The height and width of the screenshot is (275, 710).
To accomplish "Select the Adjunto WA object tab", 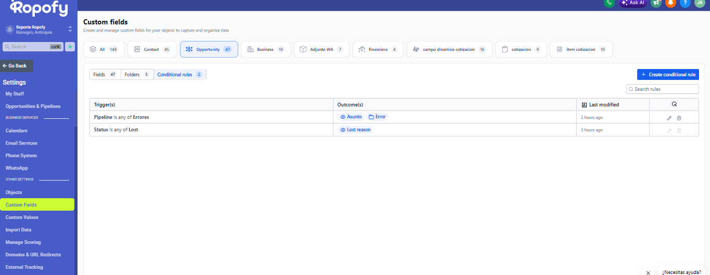I will [x=321, y=49].
